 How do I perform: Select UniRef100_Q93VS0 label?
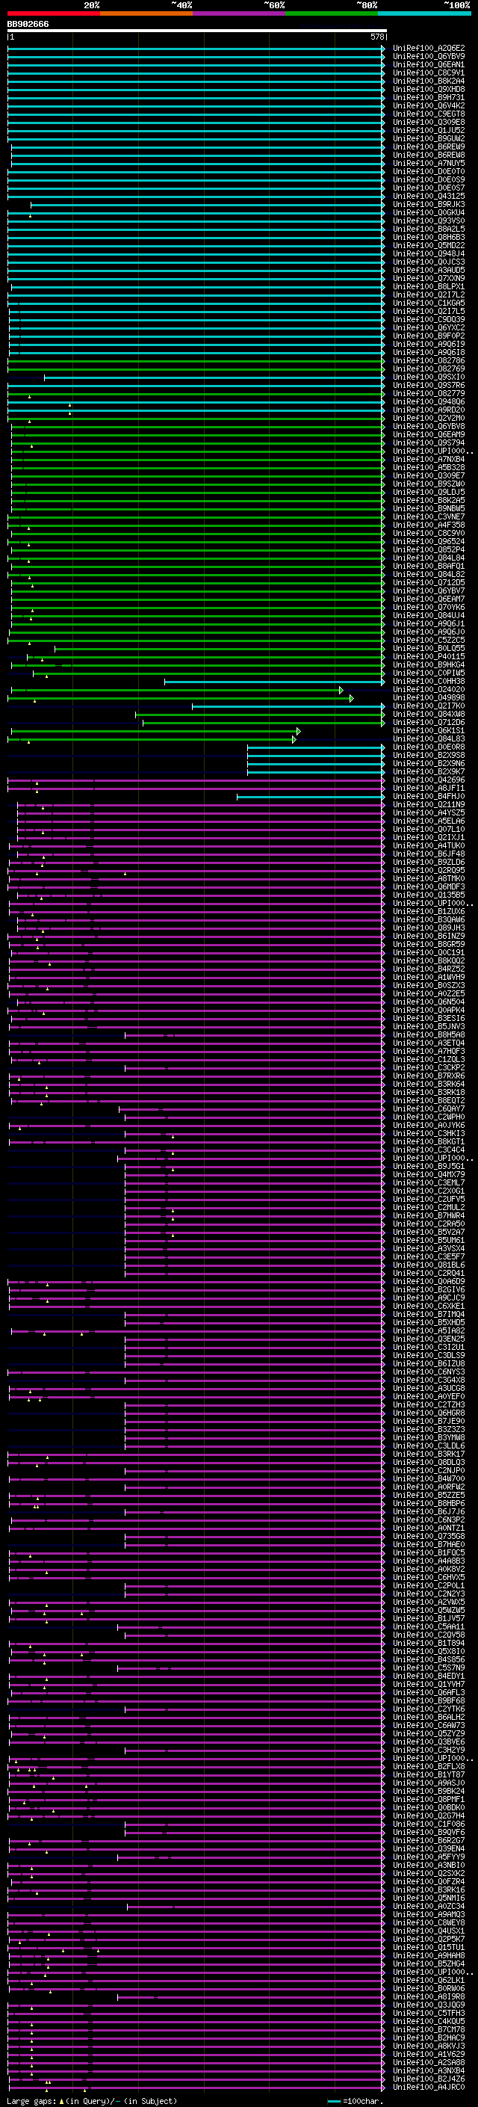[x=429, y=220]
